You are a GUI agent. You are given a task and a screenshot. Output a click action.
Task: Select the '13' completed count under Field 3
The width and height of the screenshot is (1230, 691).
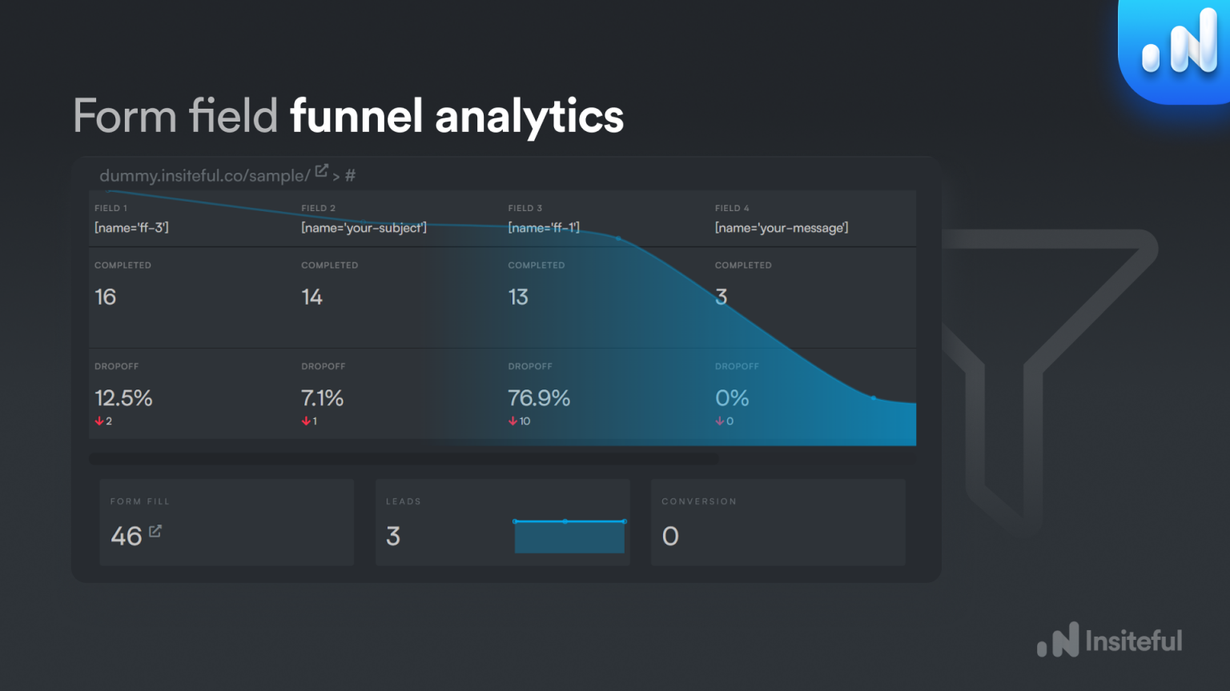coord(520,297)
